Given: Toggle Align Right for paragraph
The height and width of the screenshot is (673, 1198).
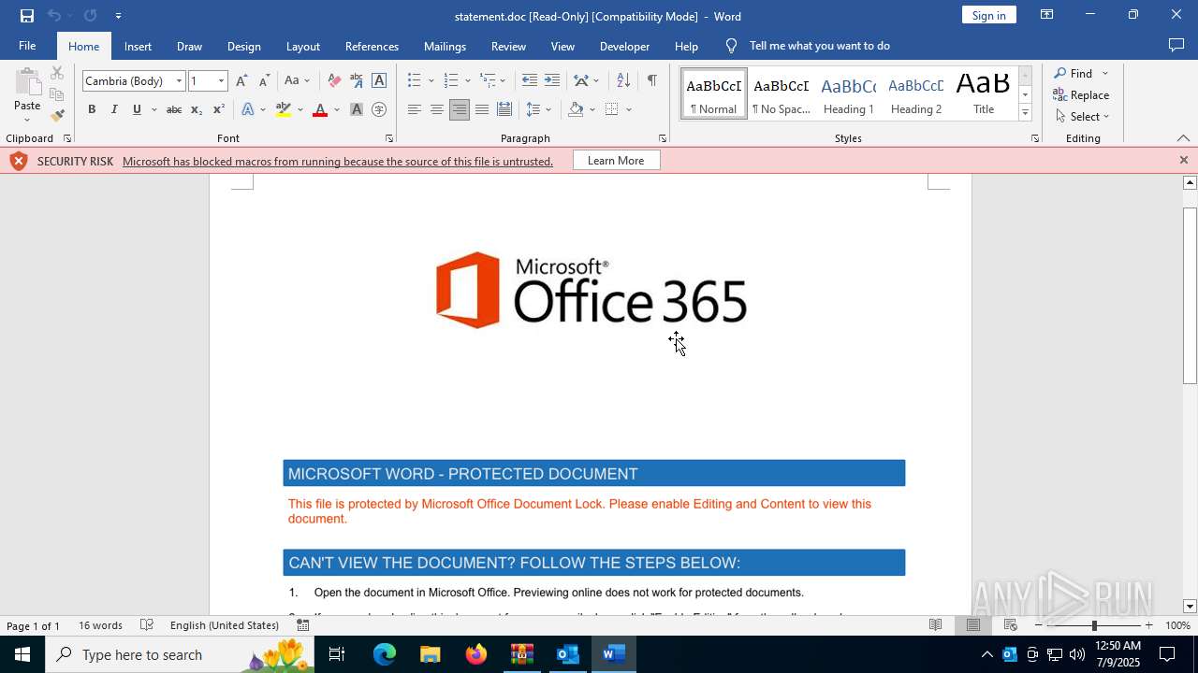Looking at the screenshot, I should (460, 109).
